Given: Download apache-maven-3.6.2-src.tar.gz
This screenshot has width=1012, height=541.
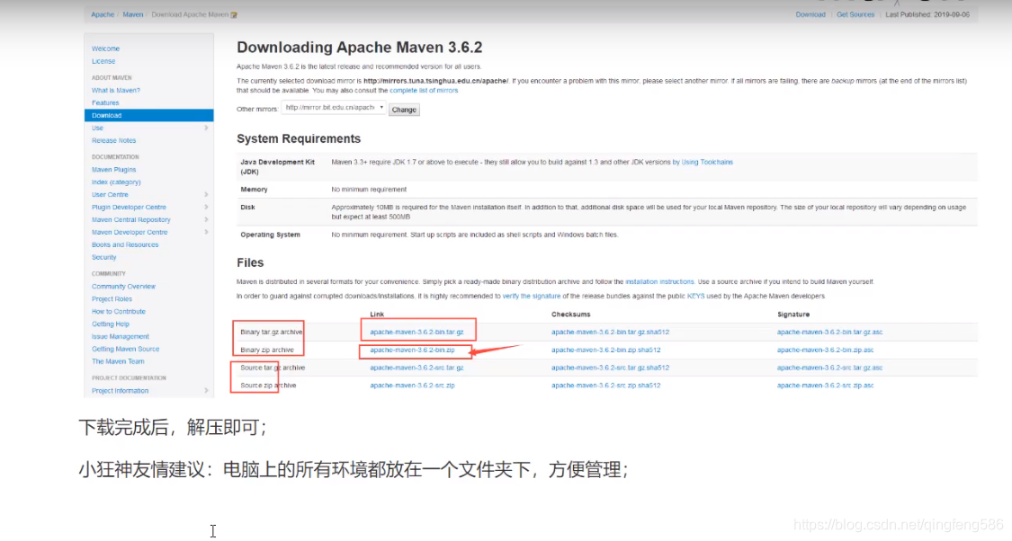Looking at the screenshot, I should [416, 368].
